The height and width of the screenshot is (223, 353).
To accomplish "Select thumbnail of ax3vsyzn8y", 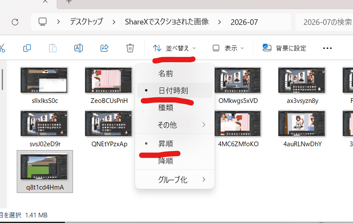I will tap(301, 80).
